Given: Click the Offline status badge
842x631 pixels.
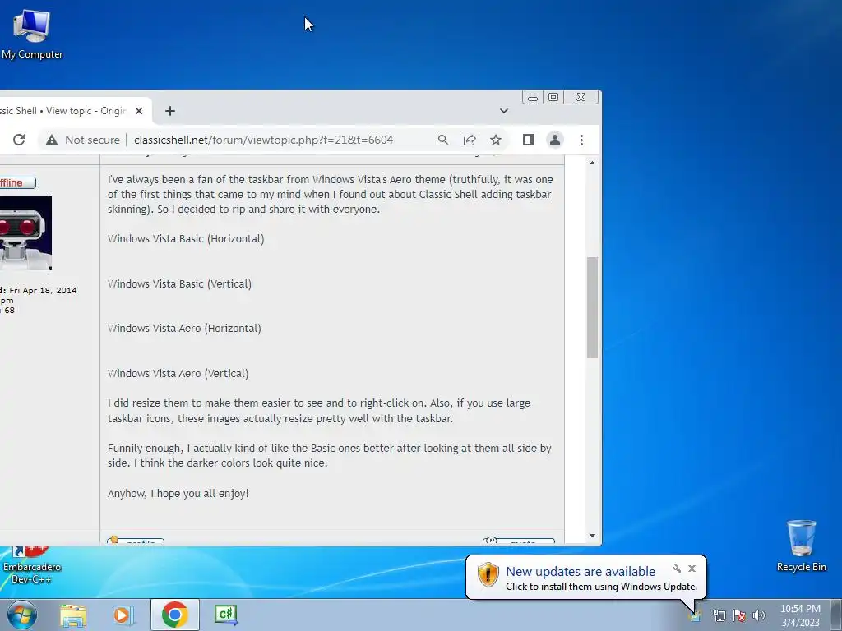Looking at the screenshot, I should [x=17, y=183].
